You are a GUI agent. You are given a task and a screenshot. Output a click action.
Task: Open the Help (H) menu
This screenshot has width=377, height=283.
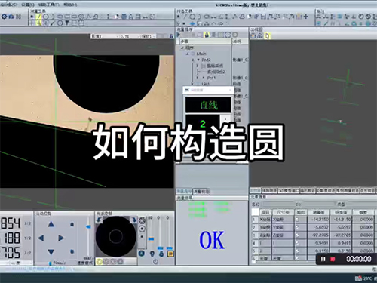[x=70, y=5]
